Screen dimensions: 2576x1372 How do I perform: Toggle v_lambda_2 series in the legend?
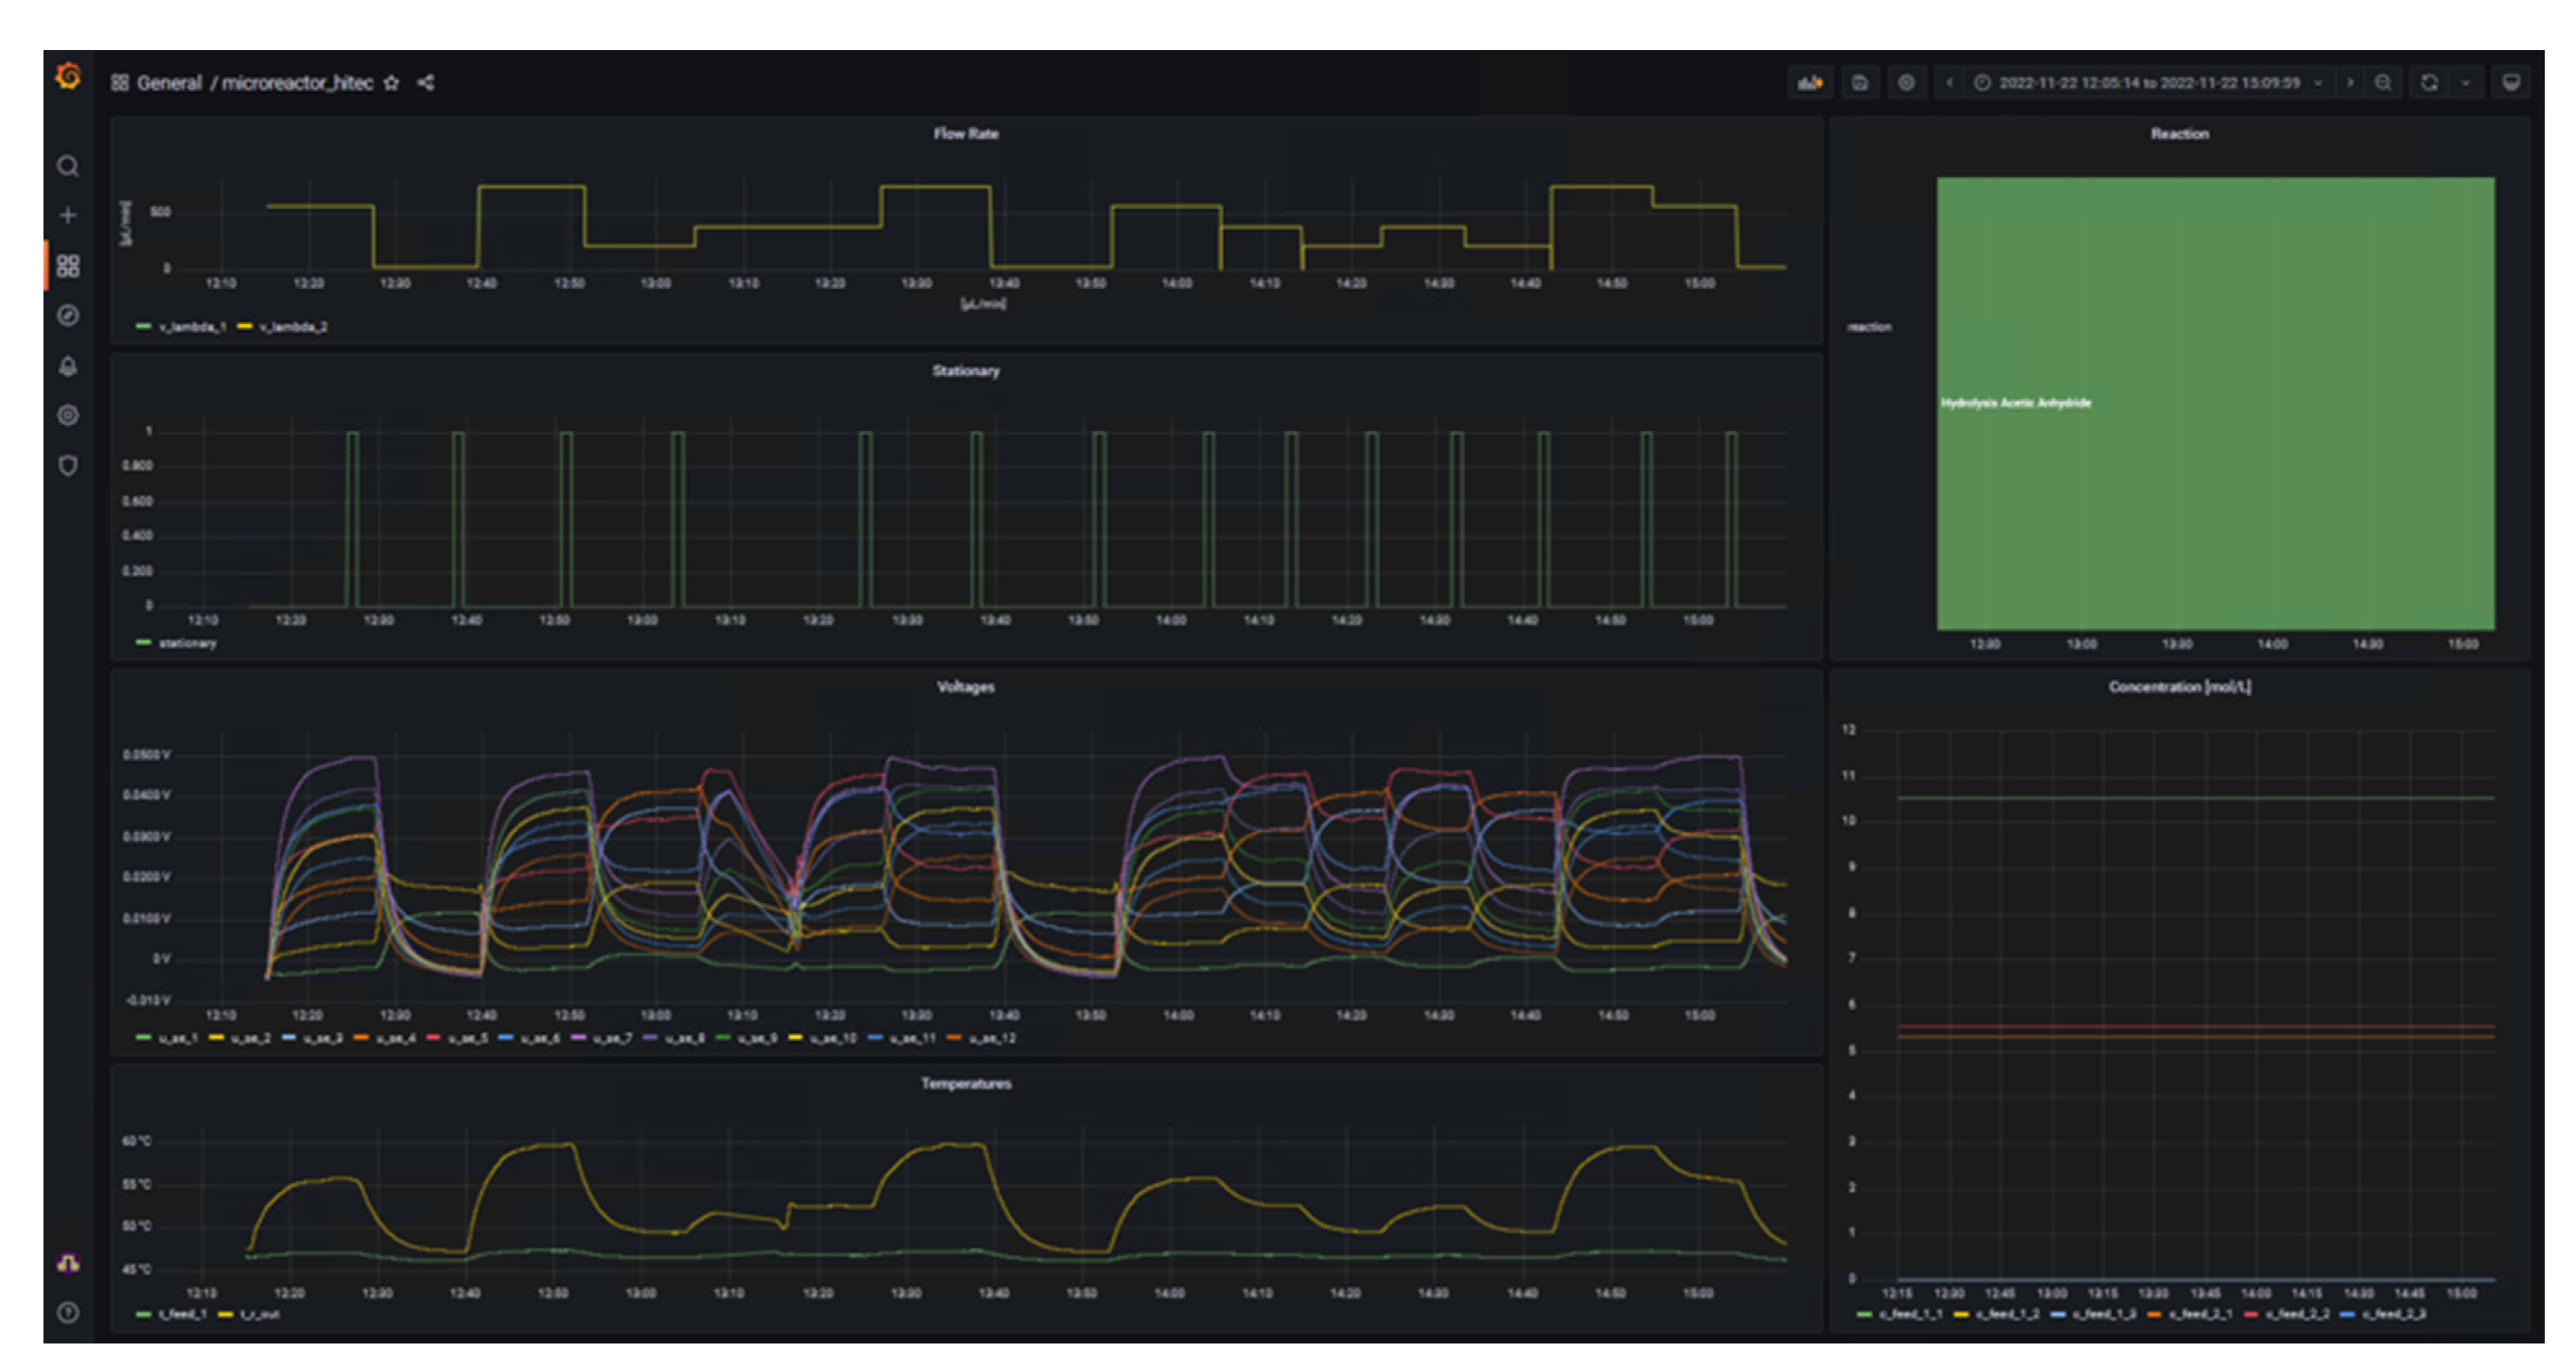(x=293, y=327)
